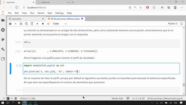Click 'Python 3 | Idle' status text

click(28, 99)
